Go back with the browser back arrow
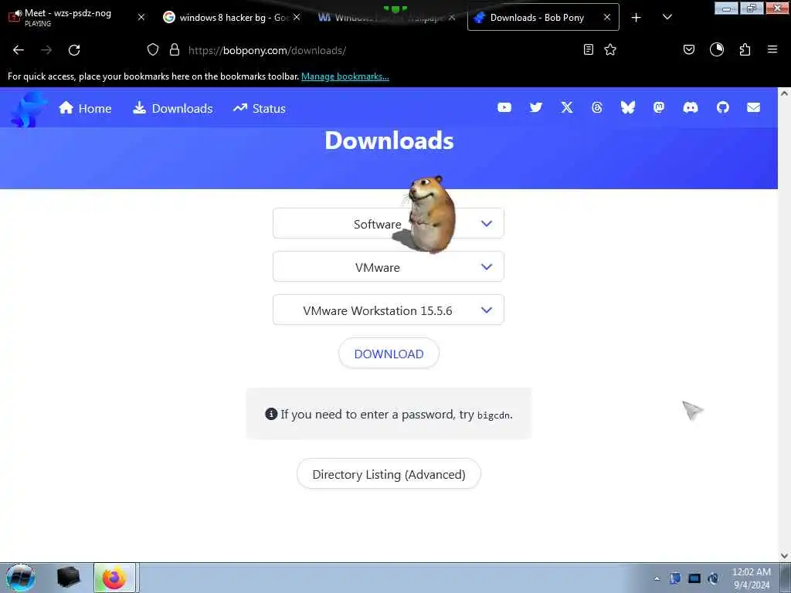 (x=19, y=50)
